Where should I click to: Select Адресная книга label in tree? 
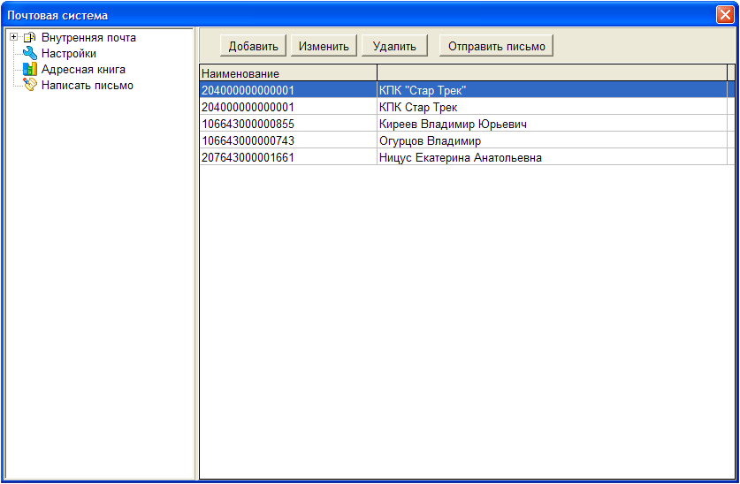(83, 70)
